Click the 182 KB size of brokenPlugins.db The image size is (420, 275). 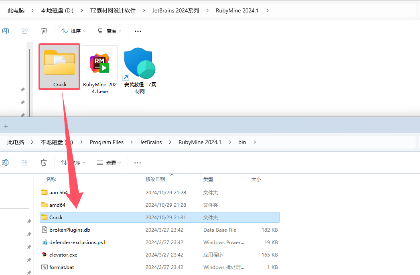[x=270, y=230]
